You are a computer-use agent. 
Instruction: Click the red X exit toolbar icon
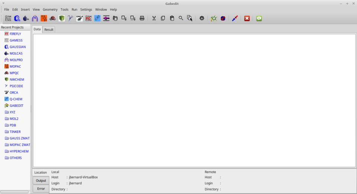(247, 18)
